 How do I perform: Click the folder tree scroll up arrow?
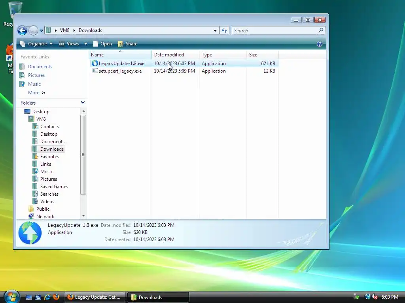tap(83, 111)
